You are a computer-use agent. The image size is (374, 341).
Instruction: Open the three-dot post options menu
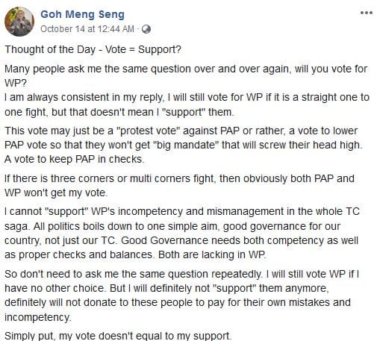click(366, 13)
